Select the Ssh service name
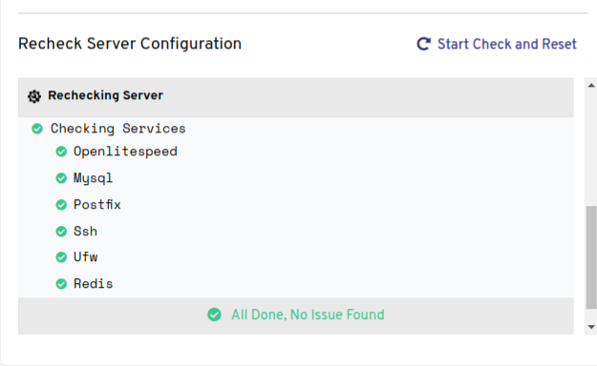The width and height of the screenshot is (597, 366). point(85,232)
